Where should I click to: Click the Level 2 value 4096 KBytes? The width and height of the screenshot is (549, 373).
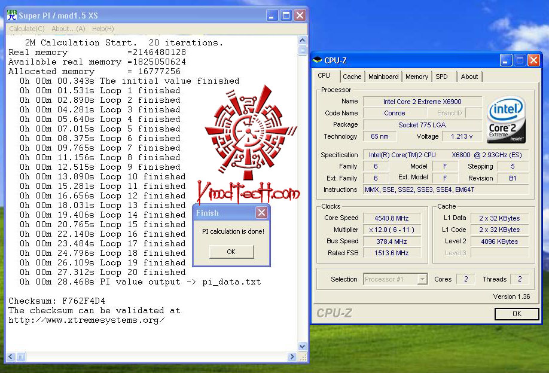[x=499, y=241]
